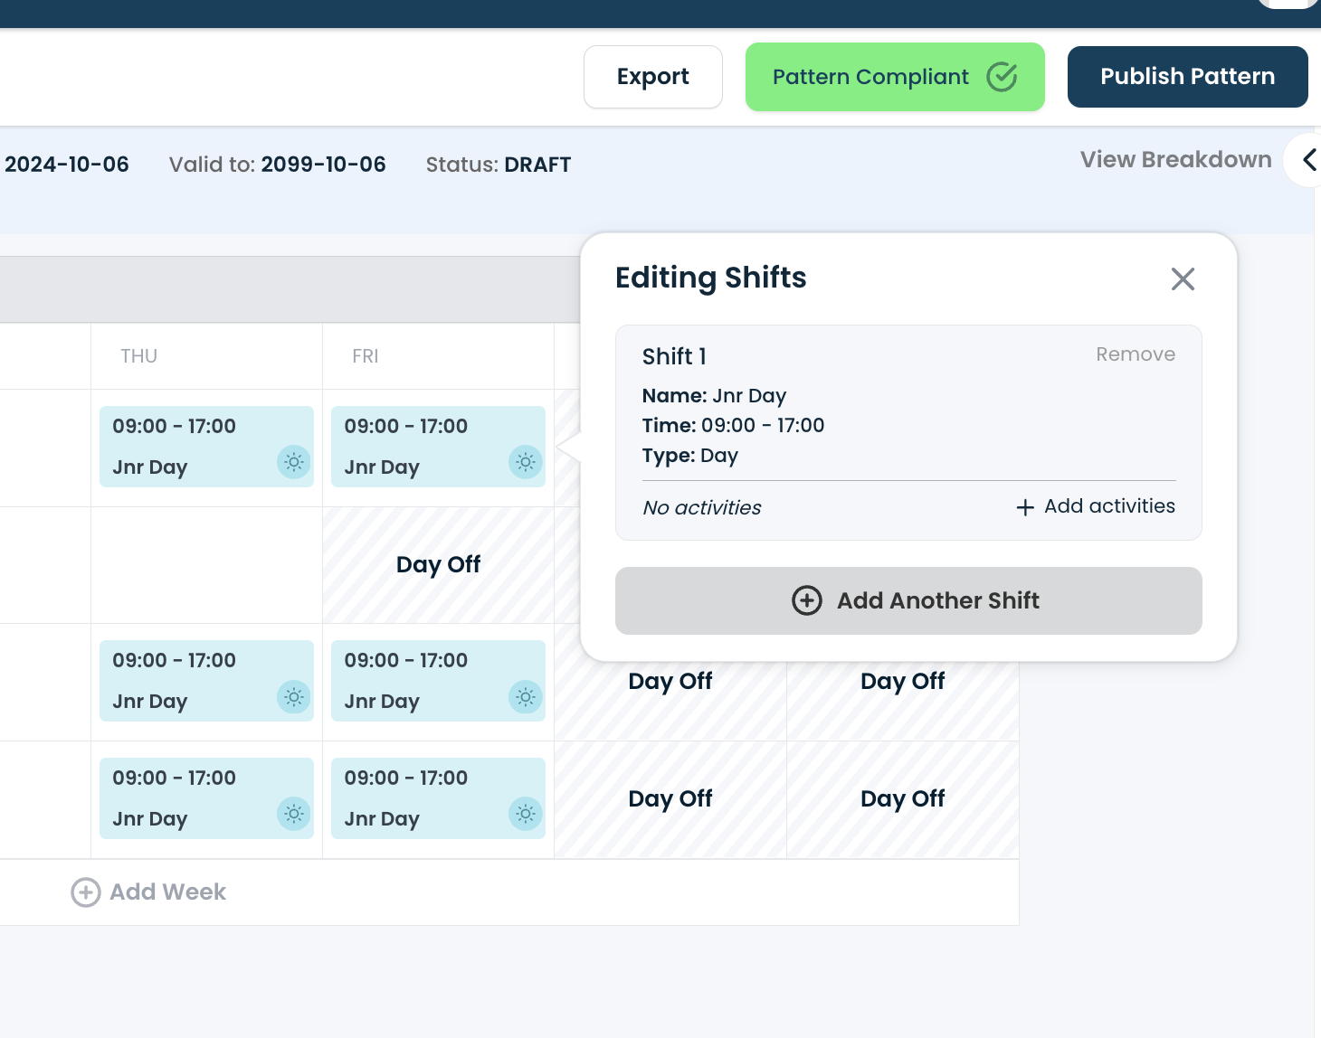Close the Editing Shifts popup
The height and width of the screenshot is (1038, 1321).
click(x=1183, y=278)
